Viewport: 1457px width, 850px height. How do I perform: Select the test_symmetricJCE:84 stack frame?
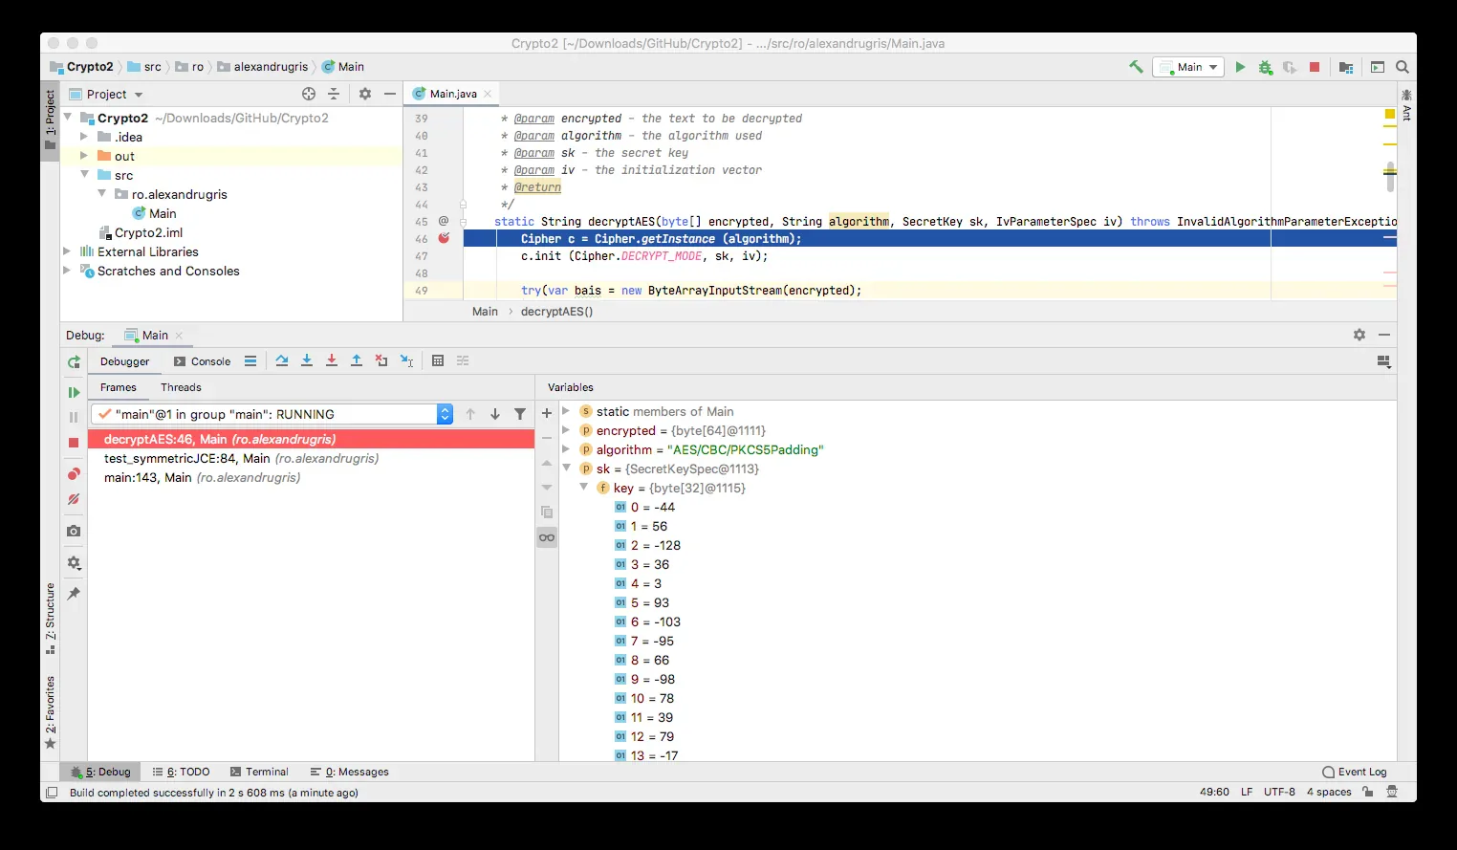[312, 458]
